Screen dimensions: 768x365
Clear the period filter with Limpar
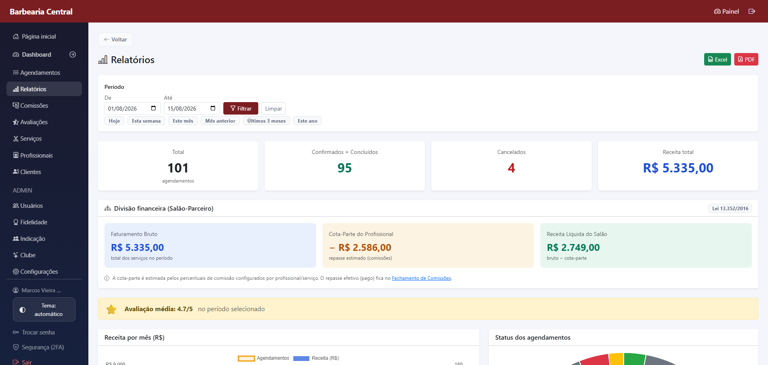pyautogui.click(x=274, y=109)
